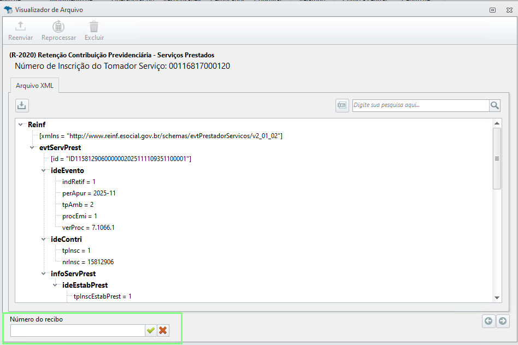Collapse the Reinf root node
Image resolution: width=518 pixels, height=345 pixels.
[x=20, y=124]
